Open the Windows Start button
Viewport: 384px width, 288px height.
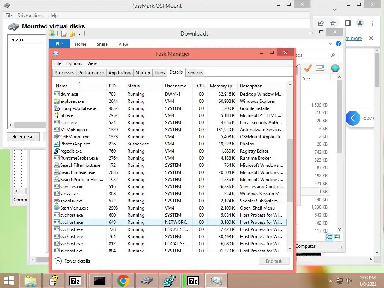click(9, 280)
